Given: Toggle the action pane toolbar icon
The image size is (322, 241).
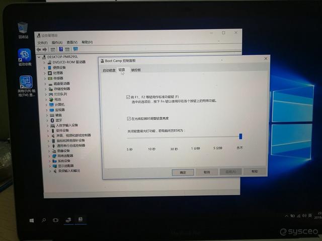Looking at the screenshot, I should click(67, 49).
